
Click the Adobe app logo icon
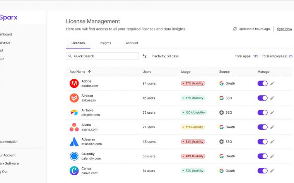[74, 83]
